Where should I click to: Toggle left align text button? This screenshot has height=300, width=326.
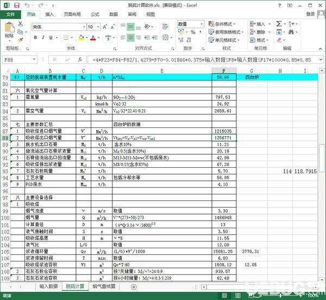coord(123,38)
